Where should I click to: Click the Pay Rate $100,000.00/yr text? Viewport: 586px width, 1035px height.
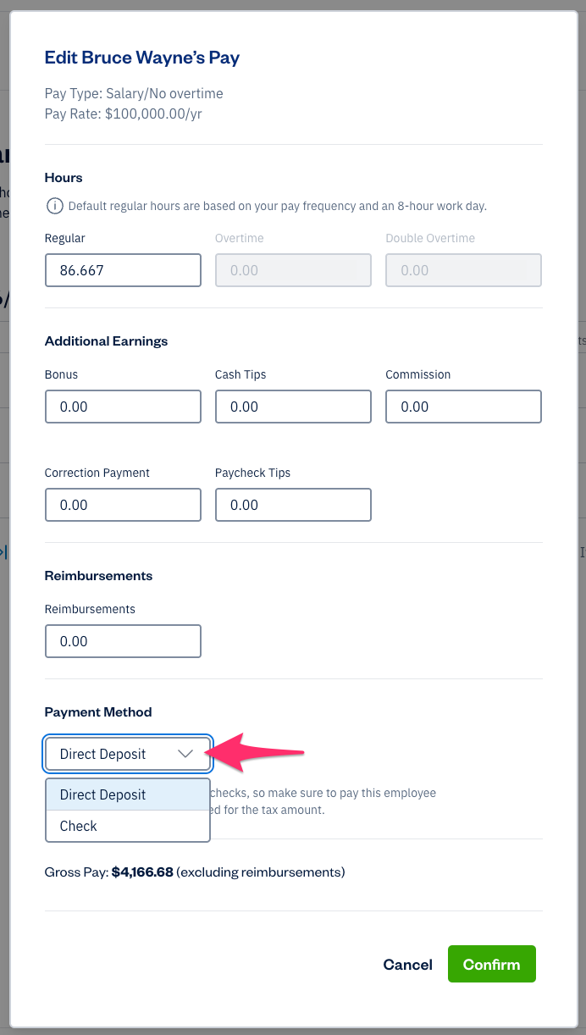pyautogui.click(x=124, y=113)
